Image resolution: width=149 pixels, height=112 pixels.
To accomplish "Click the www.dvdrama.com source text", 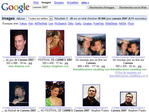I will (x=19, y=66).
